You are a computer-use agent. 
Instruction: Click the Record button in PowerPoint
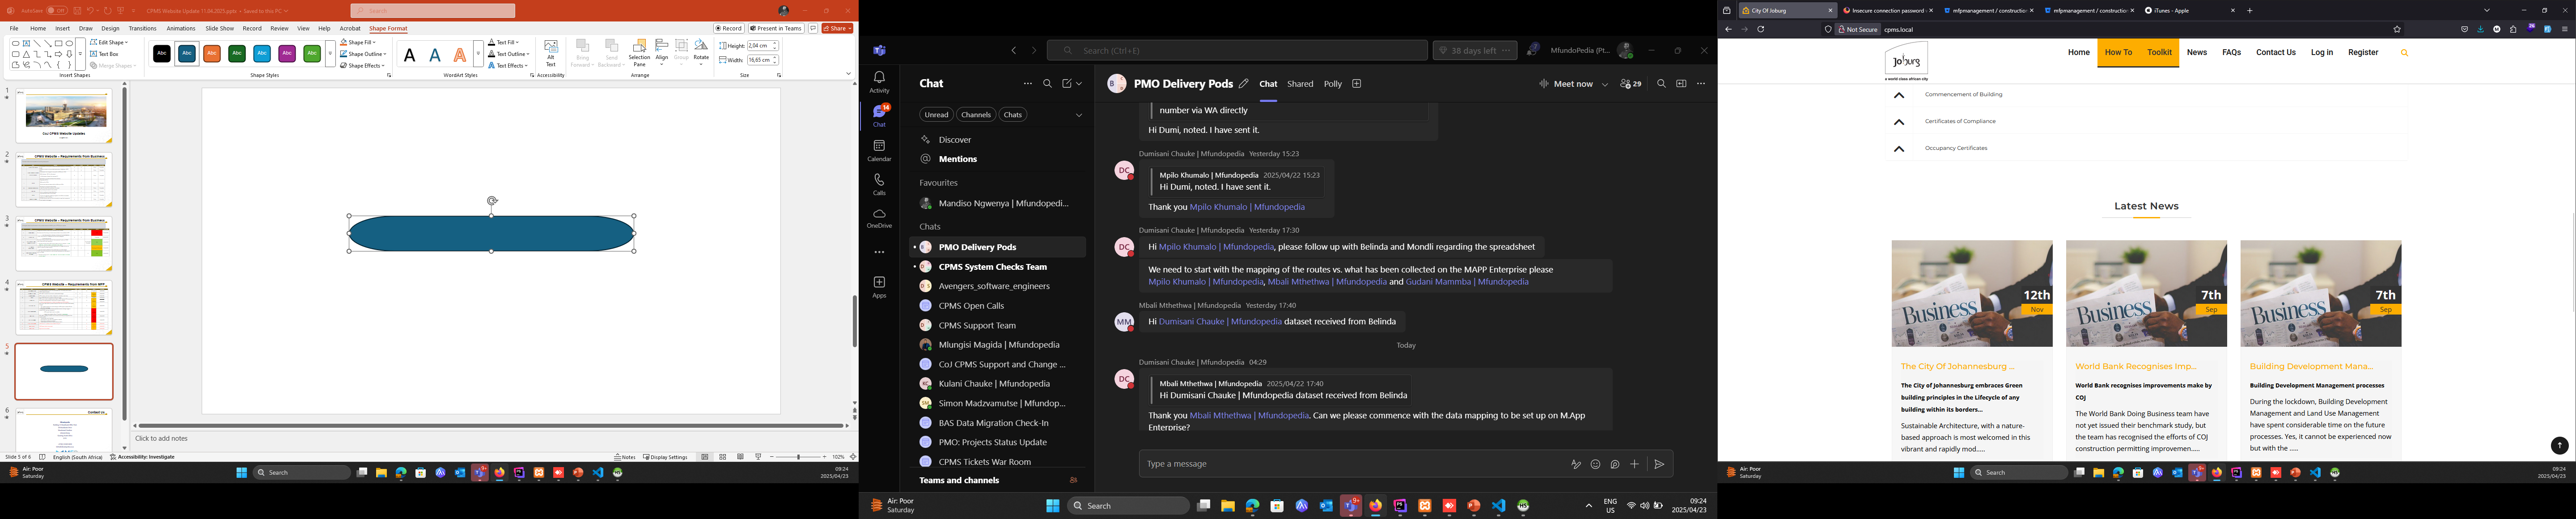[x=729, y=29]
